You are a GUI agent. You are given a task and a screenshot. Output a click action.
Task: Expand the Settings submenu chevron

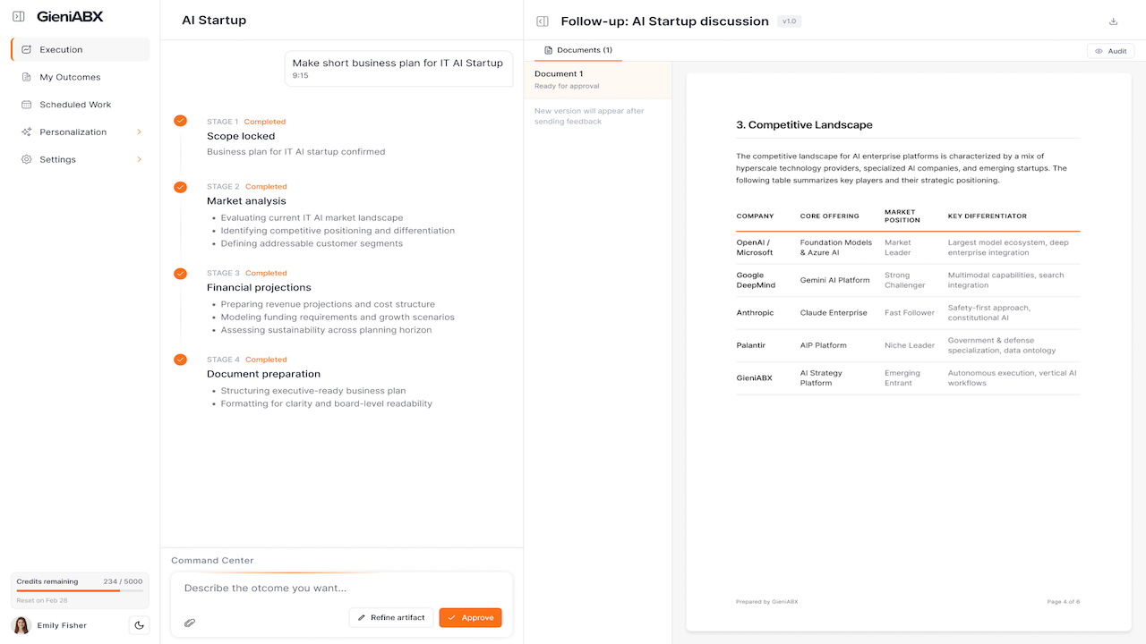coord(139,159)
